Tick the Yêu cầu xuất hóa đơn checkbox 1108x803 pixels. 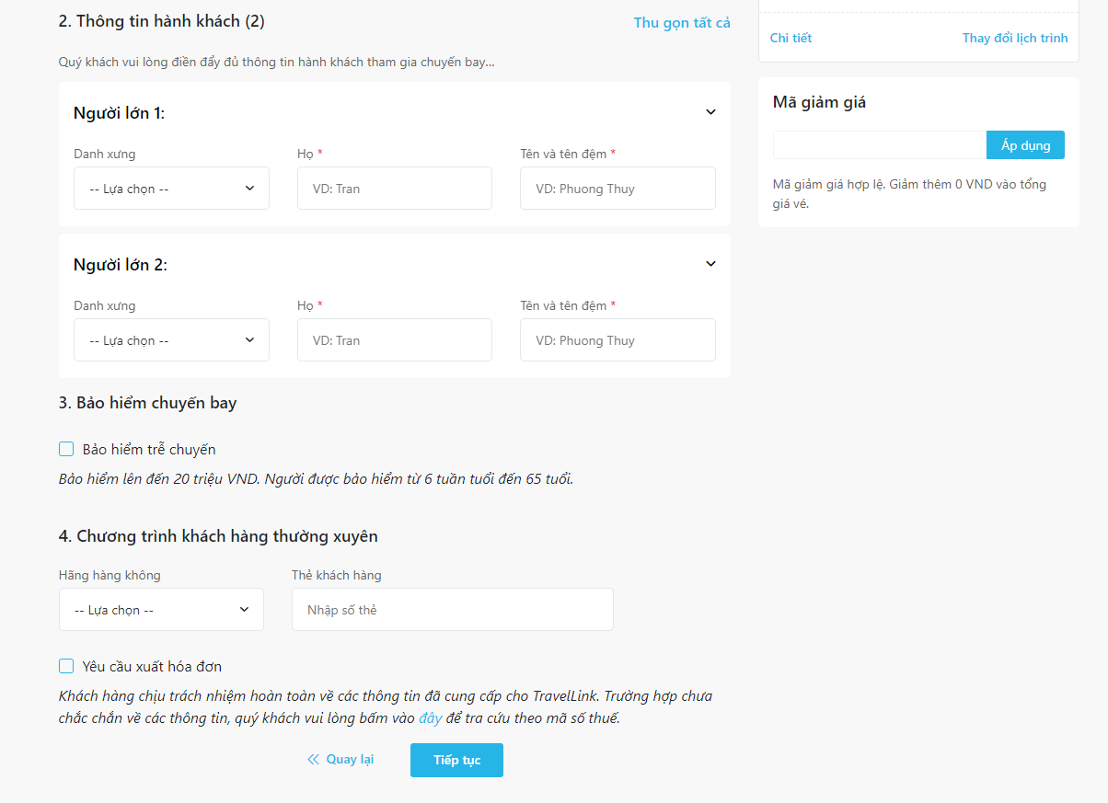click(66, 667)
